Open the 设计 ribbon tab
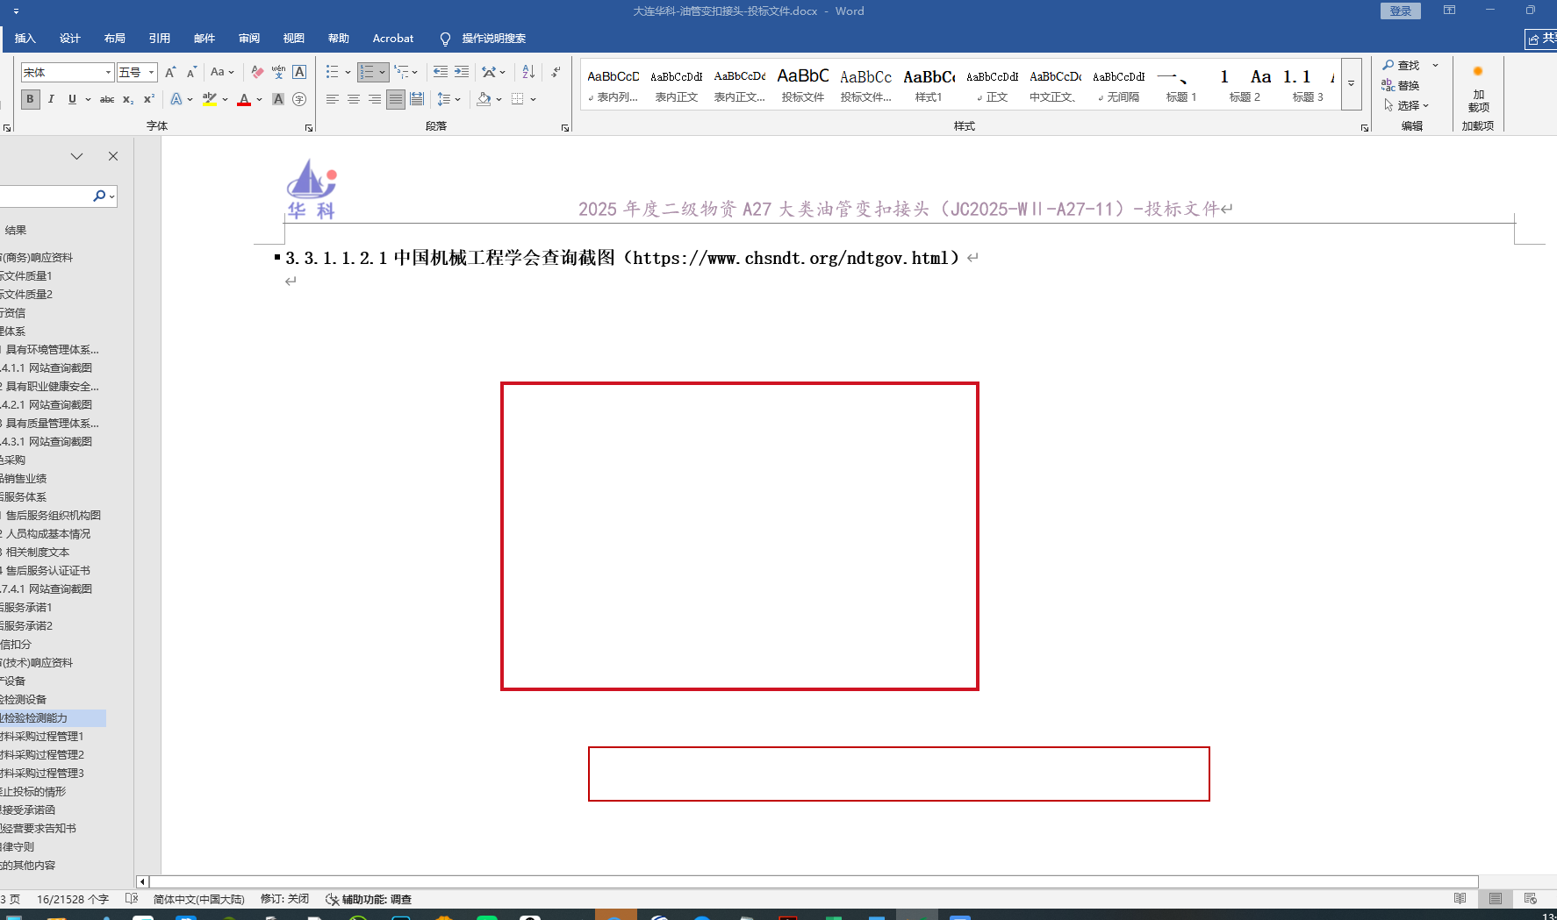 70,39
